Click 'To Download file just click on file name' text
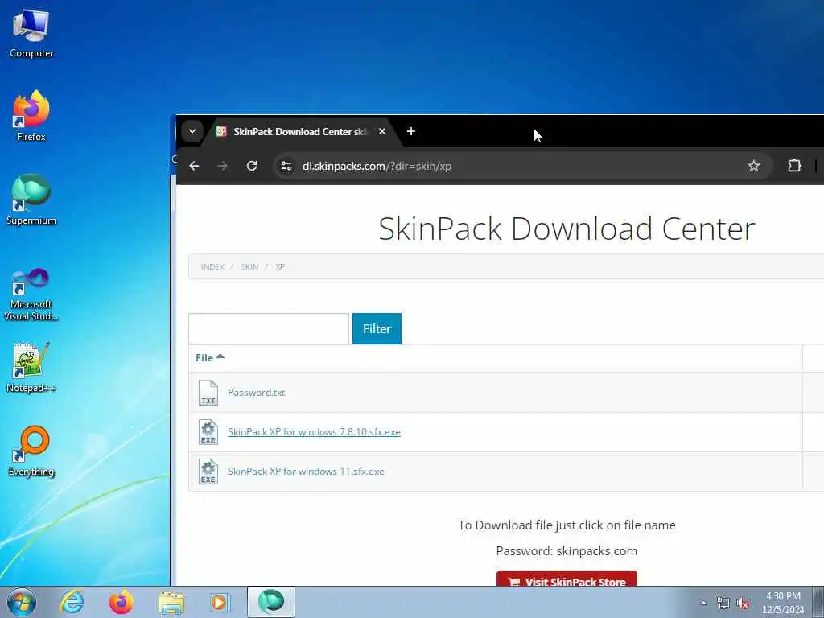Viewport: 824px width, 618px height. (566, 525)
